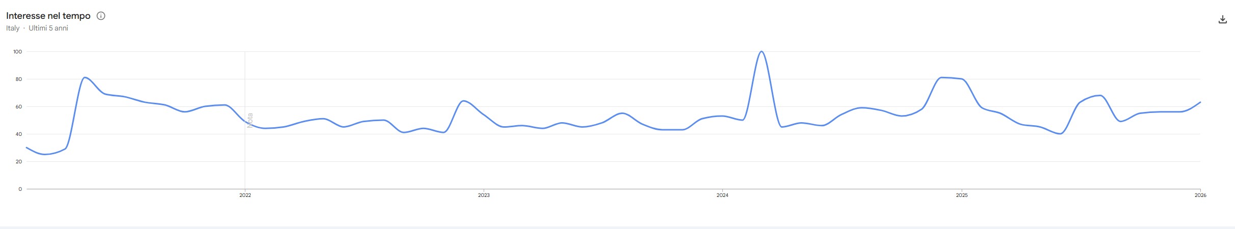Click the Nota marker on the chart
The width and height of the screenshot is (1235, 229).
pyautogui.click(x=250, y=120)
